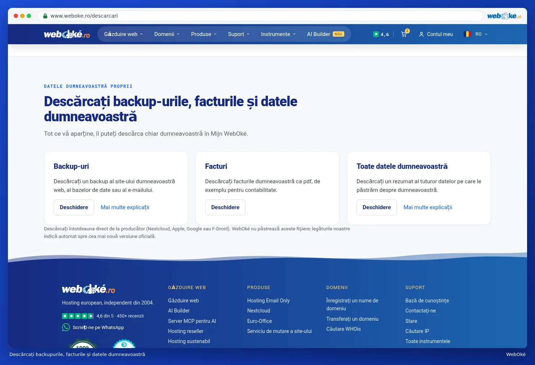535x365 pixels.
Task: Open the Instrumente dropdown
Action: [278, 34]
